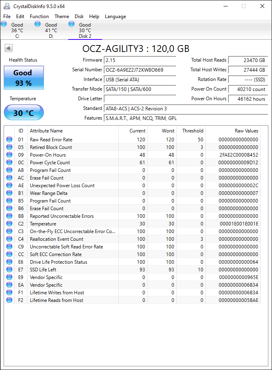The width and height of the screenshot is (272, 370).
Task: Switch to the D: disk tab
Action: (x=51, y=30)
